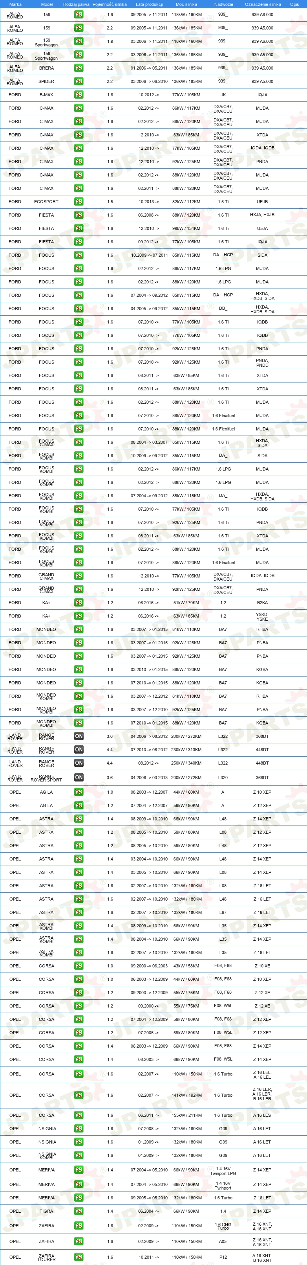
Task: Click the Nadwozie column header
Action: tap(224, 4)
